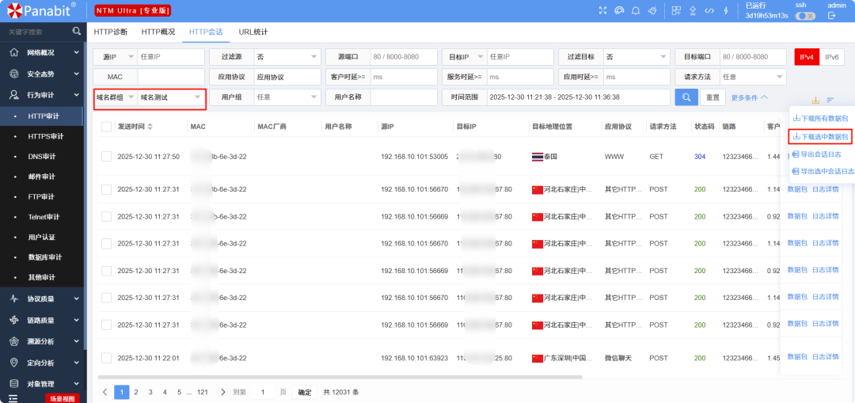Screen dimensions: 855x403
Task: Click the 时间范围 date range field
Action: [578, 97]
